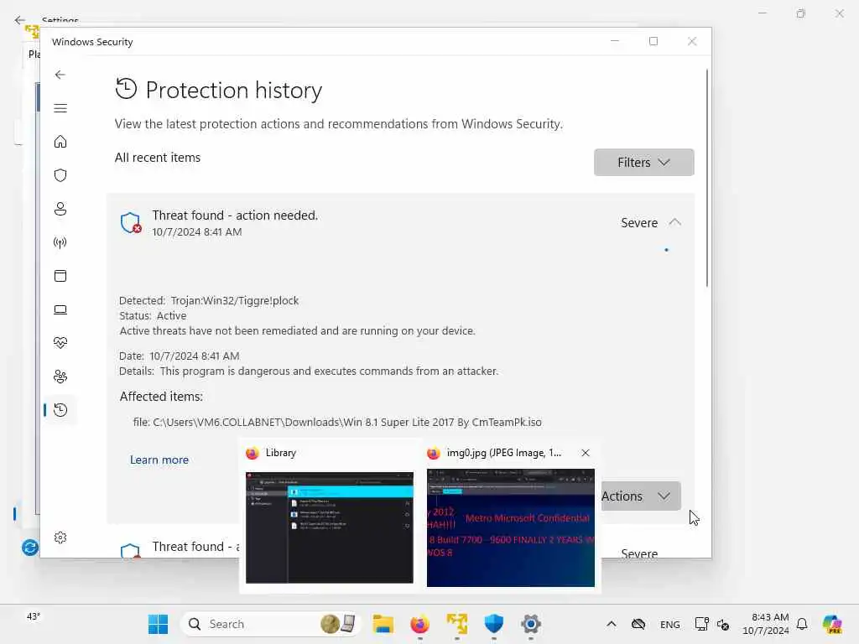Viewport: 859px width, 644px height.
Task: Open Firefox from the taskbar
Action: point(419,624)
